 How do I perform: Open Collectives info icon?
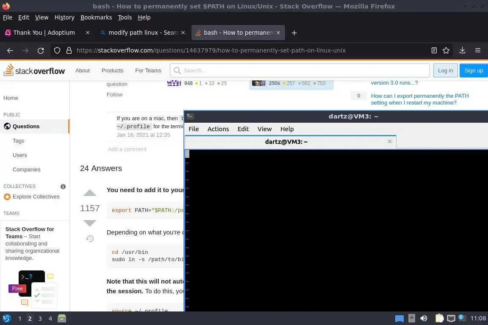[63, 187]
